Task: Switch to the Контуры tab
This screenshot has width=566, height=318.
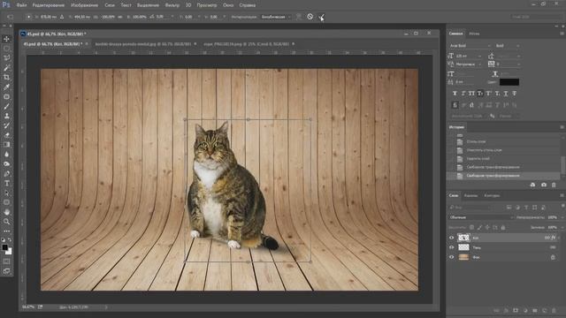Action: coord(492,195)
